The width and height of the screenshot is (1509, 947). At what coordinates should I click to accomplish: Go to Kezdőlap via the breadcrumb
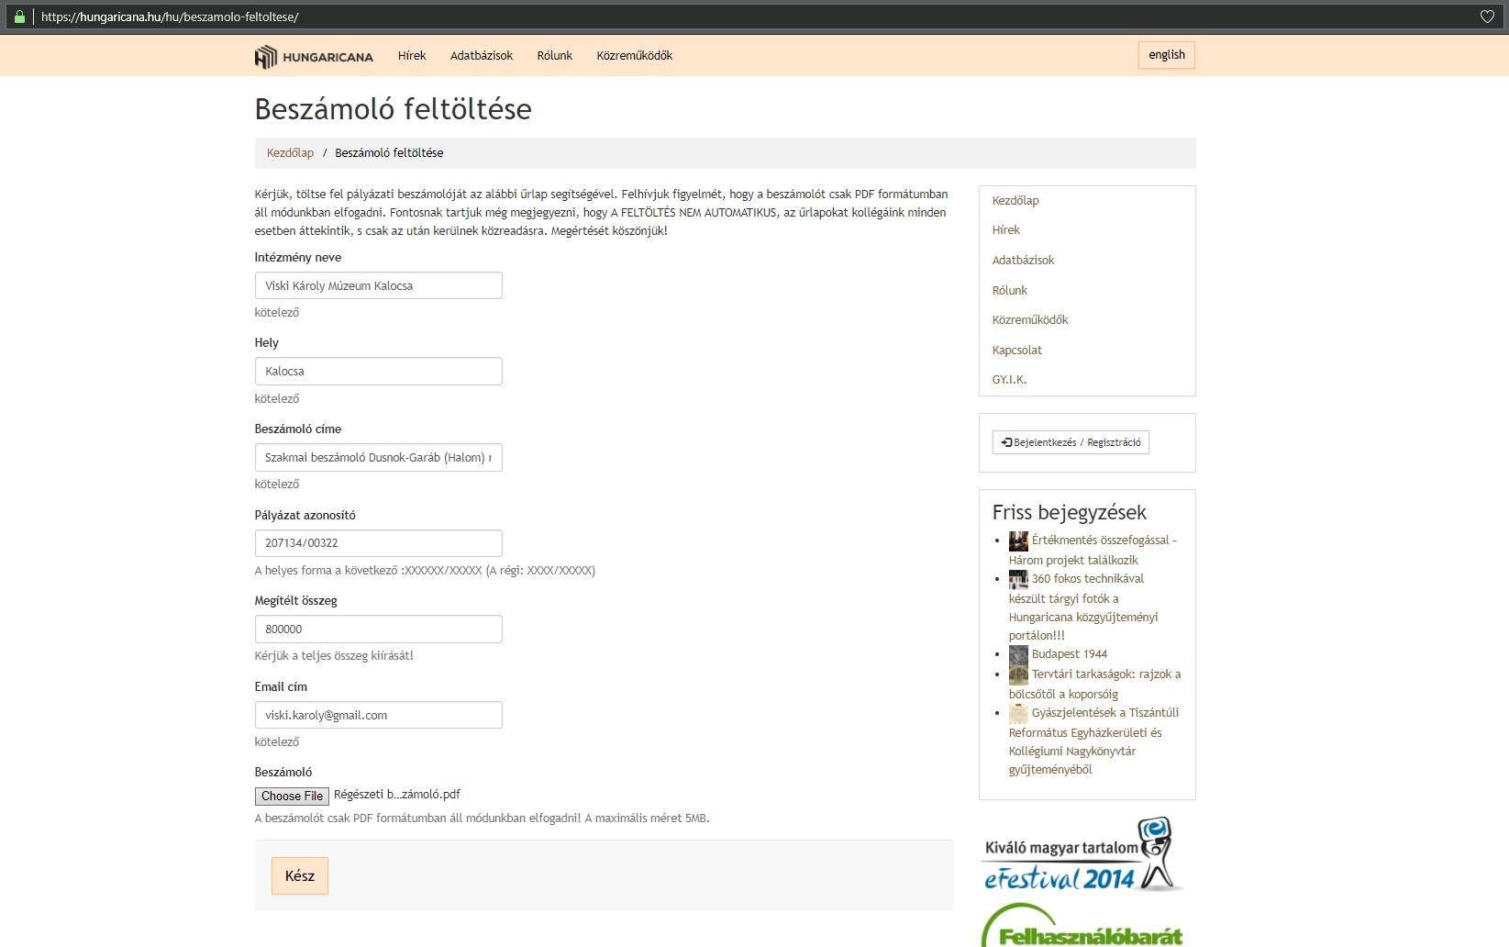(x=290, y=153)
